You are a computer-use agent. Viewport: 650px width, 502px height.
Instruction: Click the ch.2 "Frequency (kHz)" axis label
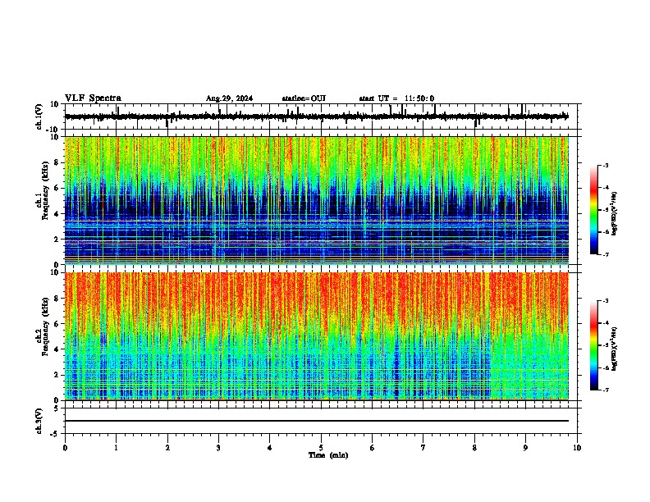pos(45,326)
